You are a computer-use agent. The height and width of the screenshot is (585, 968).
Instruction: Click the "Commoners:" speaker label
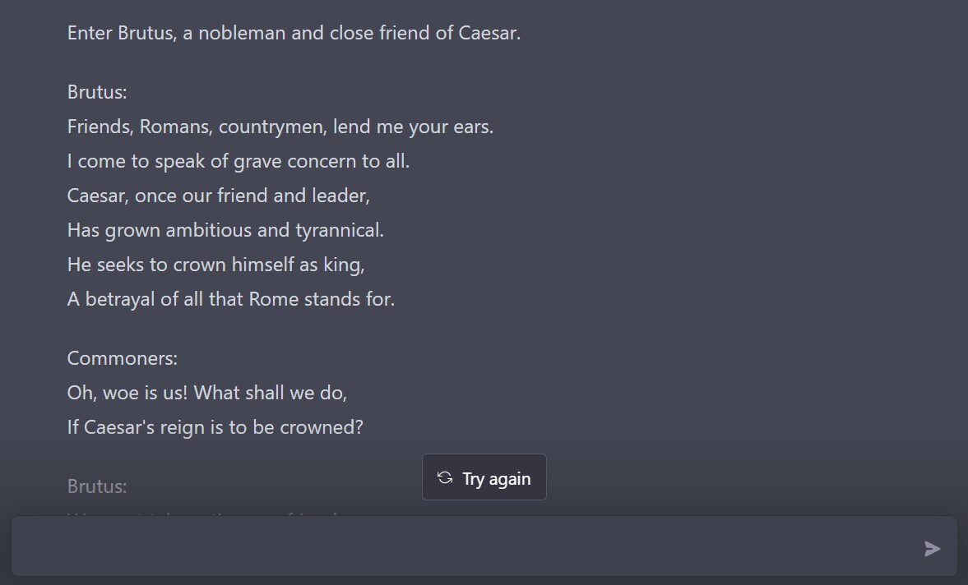[122, 358]
